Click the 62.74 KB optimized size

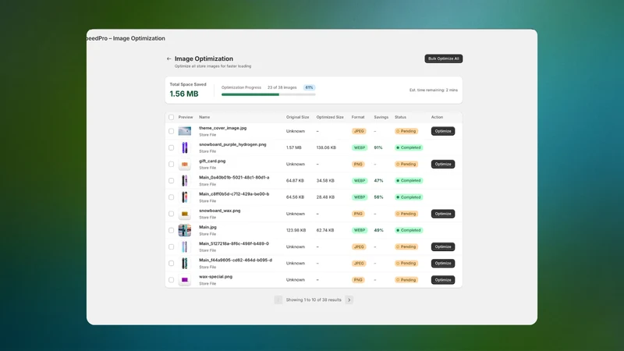pyautogui.click(x=325, y=230)
